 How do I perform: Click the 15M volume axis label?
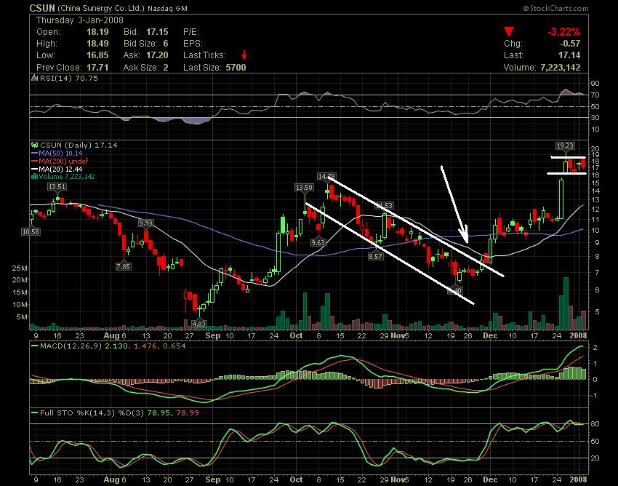coord(20,292)
